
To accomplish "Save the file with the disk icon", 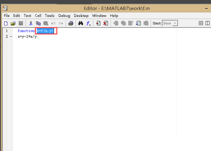I will click(21, 23).
